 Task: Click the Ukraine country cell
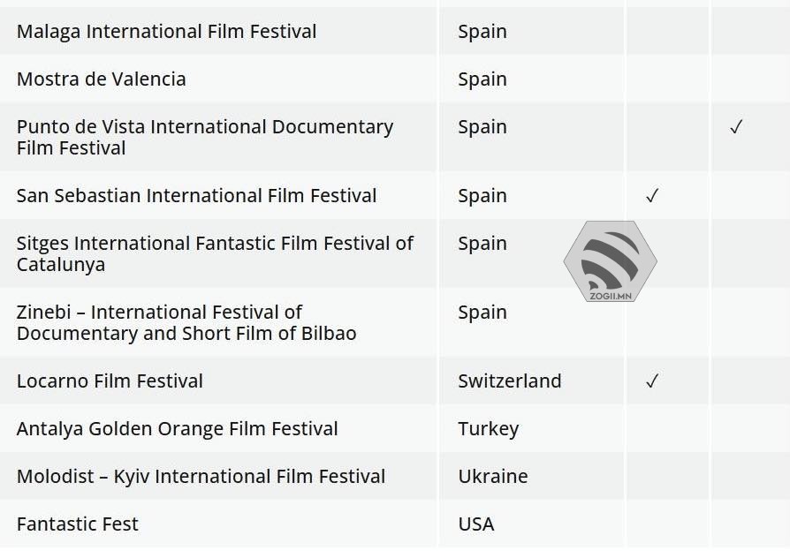pyautogui.click(x=492, y=477)
